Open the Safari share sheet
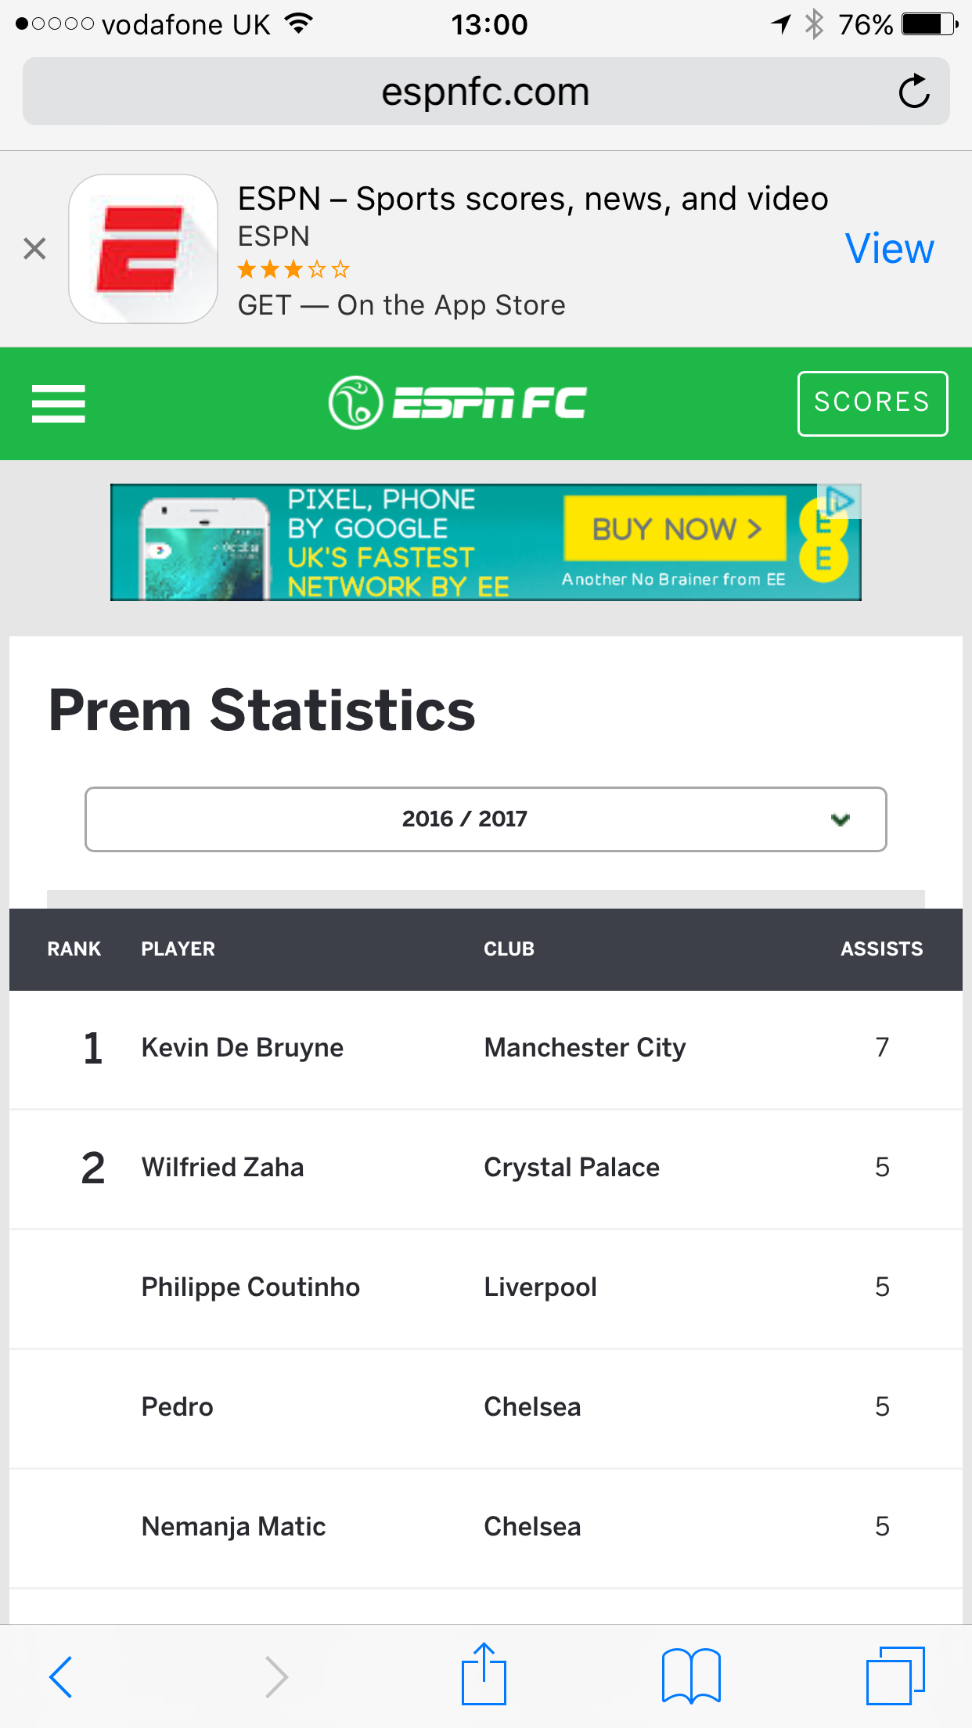The image size is (972, 1728). coord(484,1675)
